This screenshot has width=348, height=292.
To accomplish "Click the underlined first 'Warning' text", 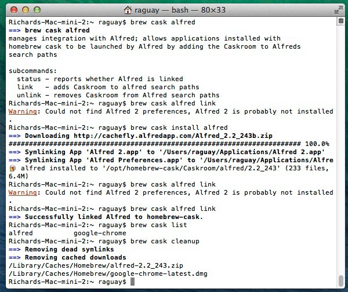I will [23, 111].
